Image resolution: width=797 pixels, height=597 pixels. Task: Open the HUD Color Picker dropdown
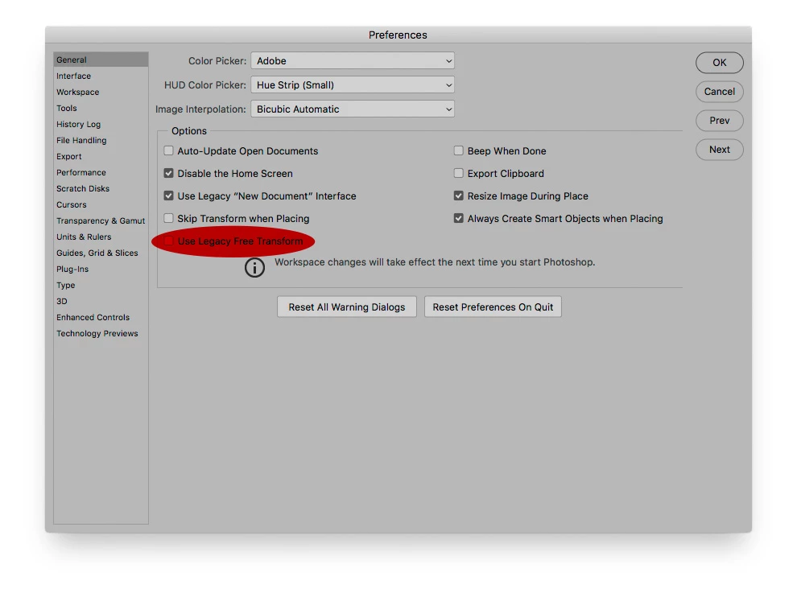tap(353, 84)
